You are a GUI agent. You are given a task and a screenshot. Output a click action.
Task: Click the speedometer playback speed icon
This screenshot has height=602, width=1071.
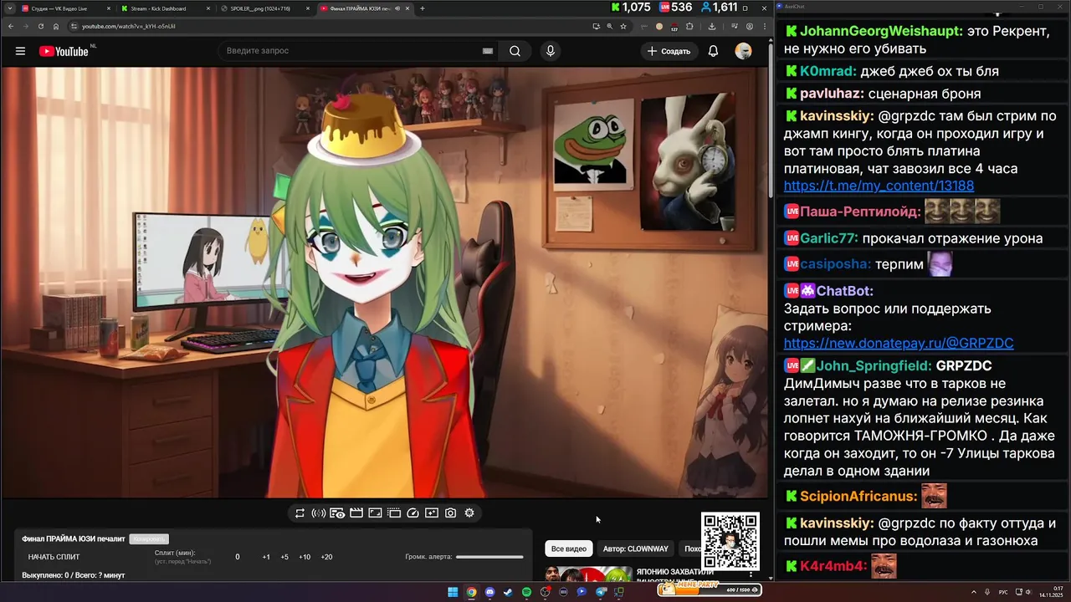pos(413,513)
